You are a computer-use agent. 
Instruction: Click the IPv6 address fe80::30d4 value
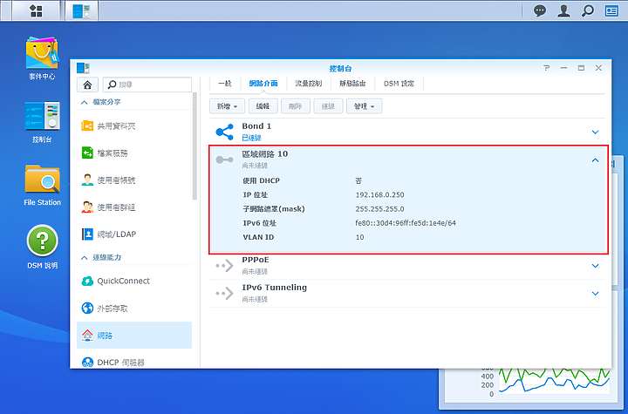click(406, 223)
